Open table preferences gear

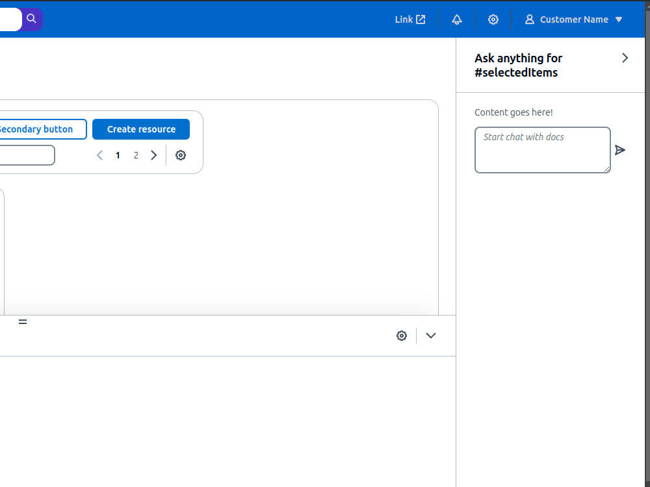180,155
